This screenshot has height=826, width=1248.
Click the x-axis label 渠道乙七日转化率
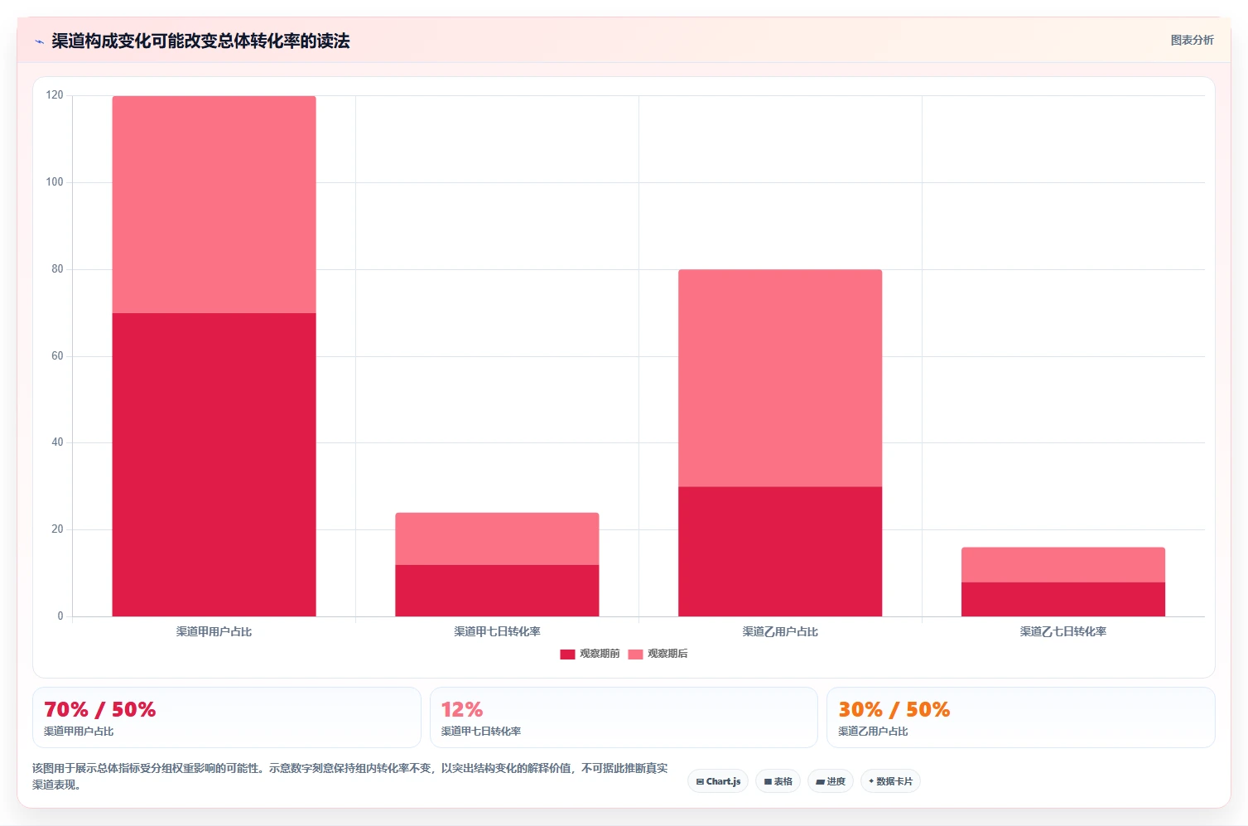pyautogui.click(x=1063, y=631)
